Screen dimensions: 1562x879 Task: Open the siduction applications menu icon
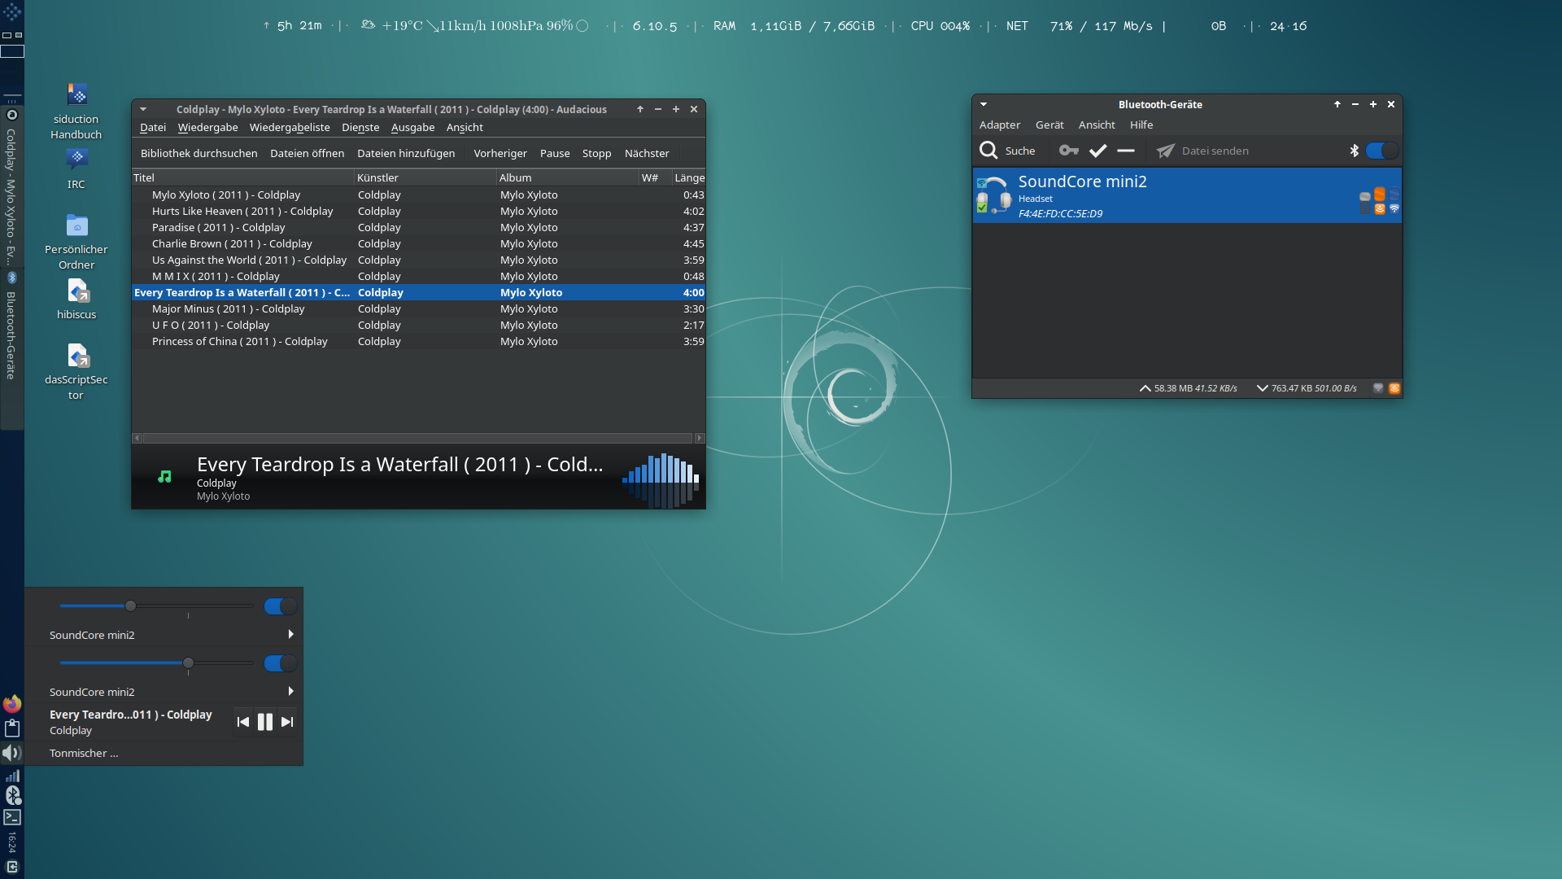pyautogui.click(x=12, y=12)
